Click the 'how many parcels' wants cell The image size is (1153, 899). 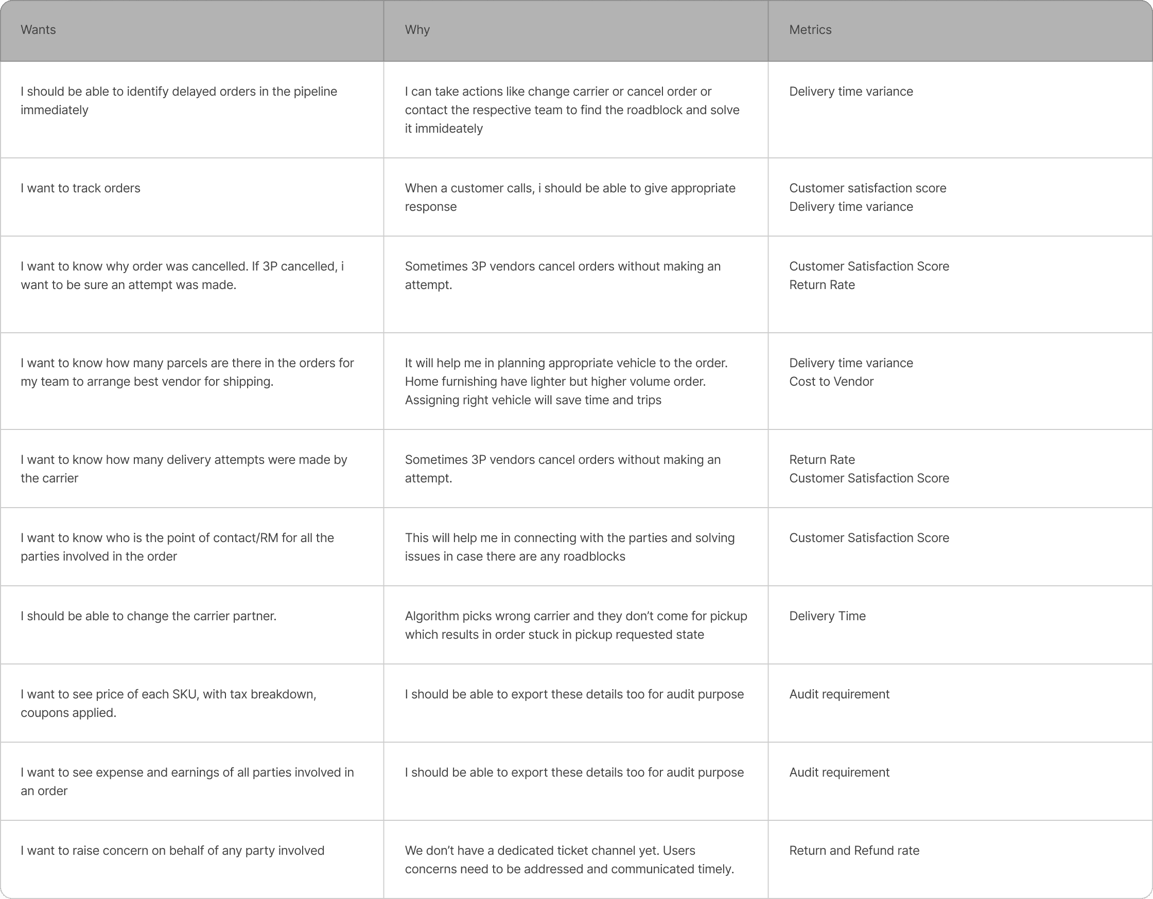tap(192, 381)
